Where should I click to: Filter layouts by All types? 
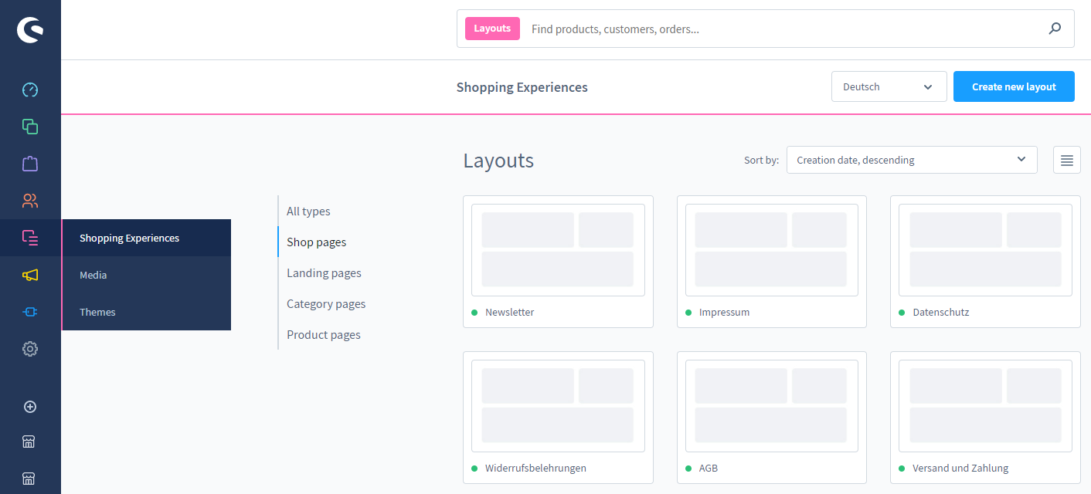[x=308, y=211]
